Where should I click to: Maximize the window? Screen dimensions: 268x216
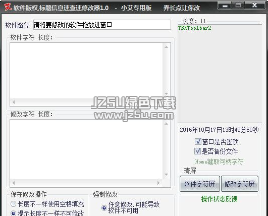(x=238, y=6)
